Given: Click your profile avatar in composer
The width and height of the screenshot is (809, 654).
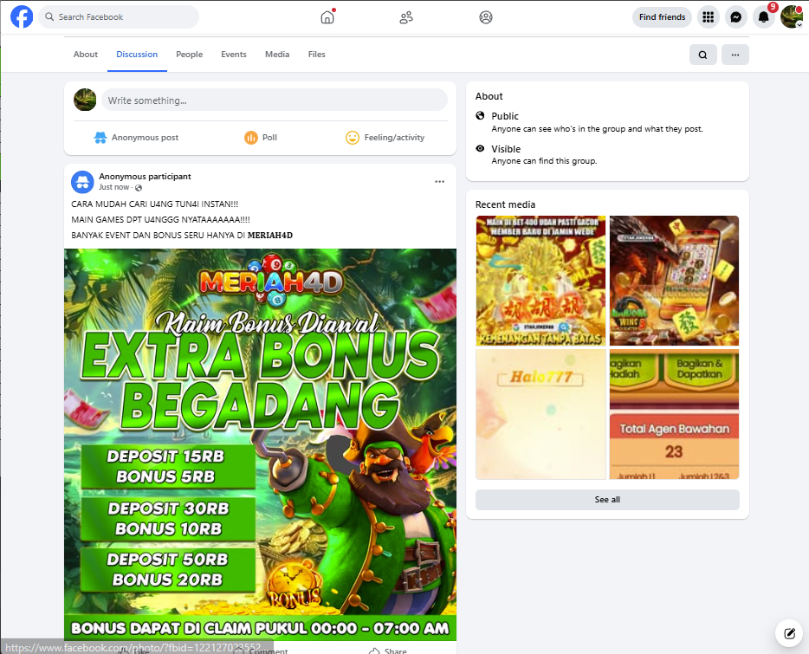Looking at the screenshot, I should (85, 100).
